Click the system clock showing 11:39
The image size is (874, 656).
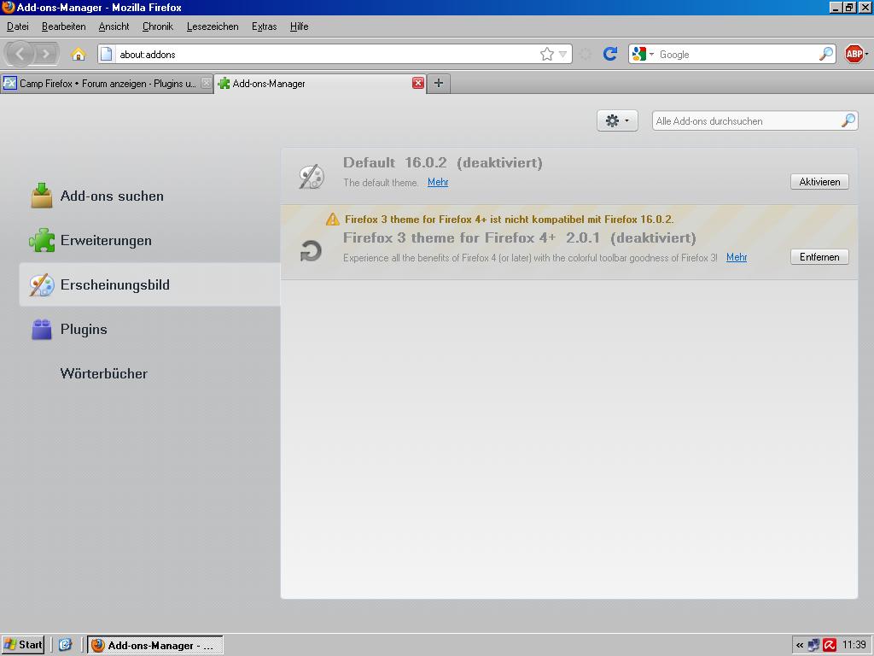coord(854,646)
